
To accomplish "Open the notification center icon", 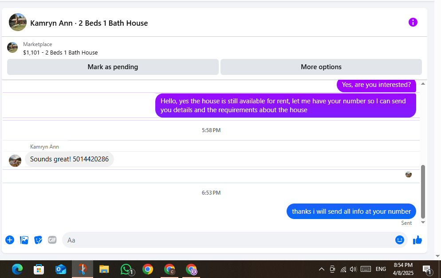I will (427, 269).
